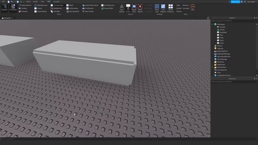258x145 pixels.
Task: Open the Script Performance window
Action: click(x=90, y=5)
